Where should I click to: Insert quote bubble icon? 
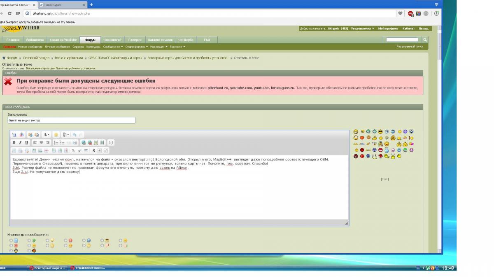coord(111,142)
